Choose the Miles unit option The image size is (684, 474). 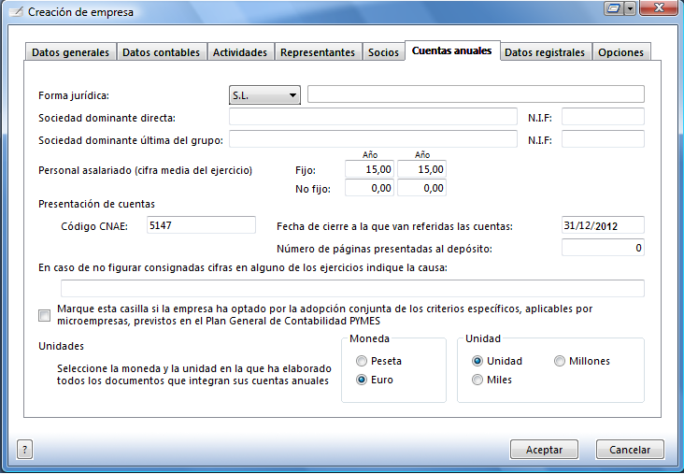[477, 380]
